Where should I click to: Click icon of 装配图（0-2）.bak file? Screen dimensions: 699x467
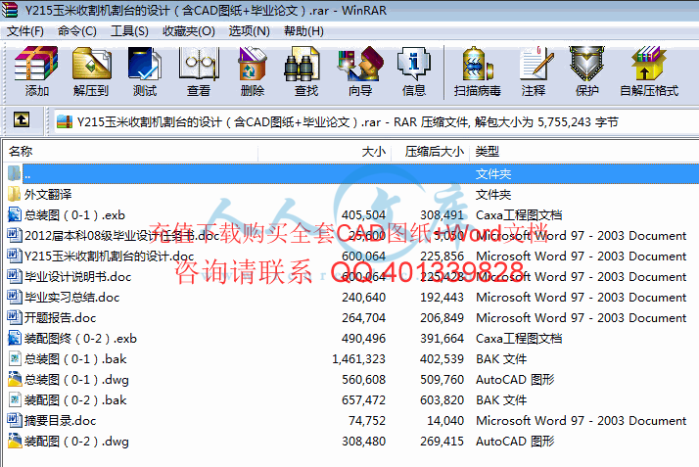pyautogui.click(x=15, y=399)
